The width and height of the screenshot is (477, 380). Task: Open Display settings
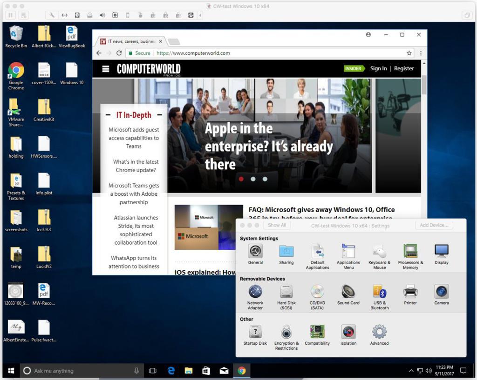[x=442, y=254]
